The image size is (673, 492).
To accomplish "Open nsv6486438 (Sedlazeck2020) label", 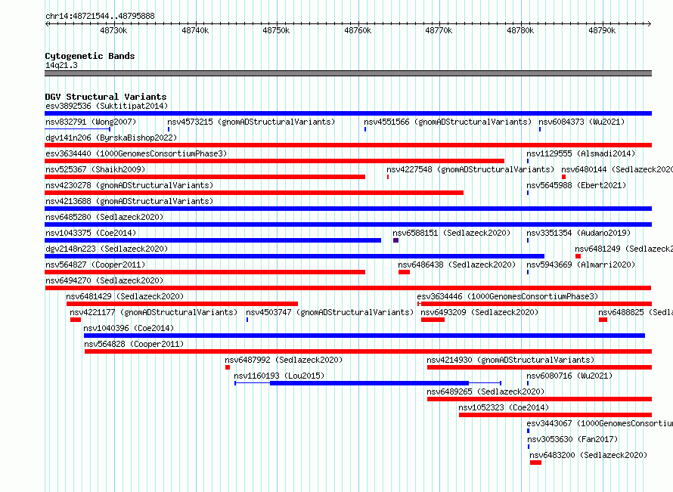I will pos(457,265).
